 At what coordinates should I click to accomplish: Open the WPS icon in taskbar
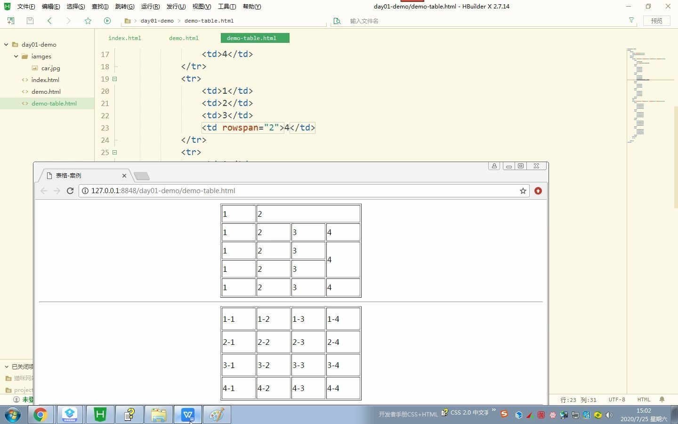[x=188, y=415]
